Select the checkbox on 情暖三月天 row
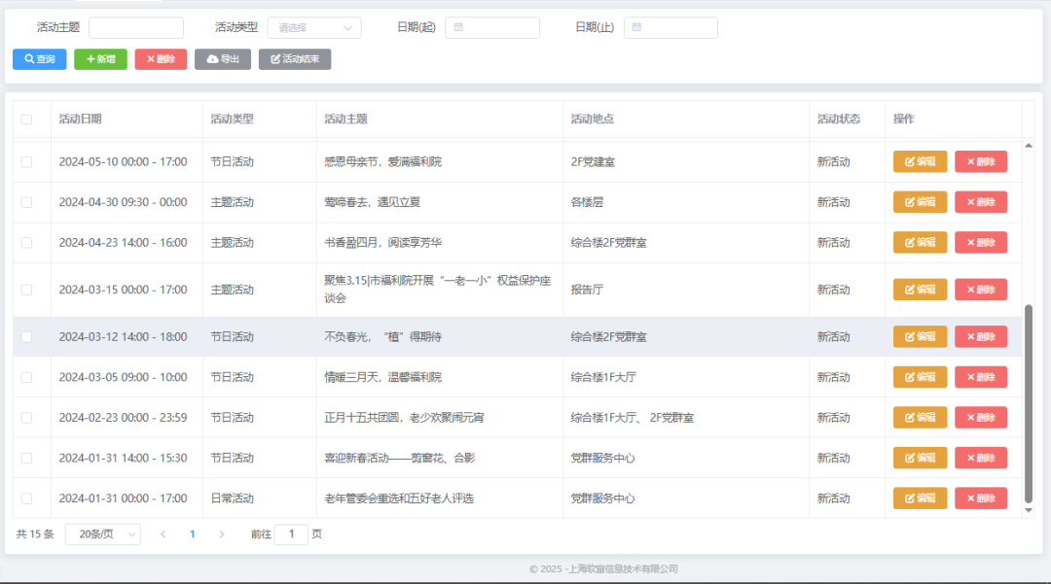The width and height of the screenshot is (1051, 584). (x=27, y=376)
